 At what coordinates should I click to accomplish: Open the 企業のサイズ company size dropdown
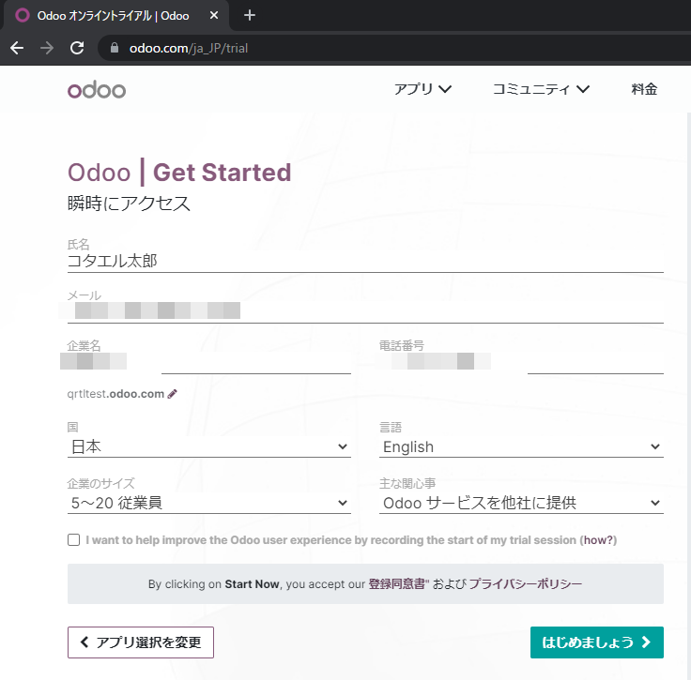point(208,503)
